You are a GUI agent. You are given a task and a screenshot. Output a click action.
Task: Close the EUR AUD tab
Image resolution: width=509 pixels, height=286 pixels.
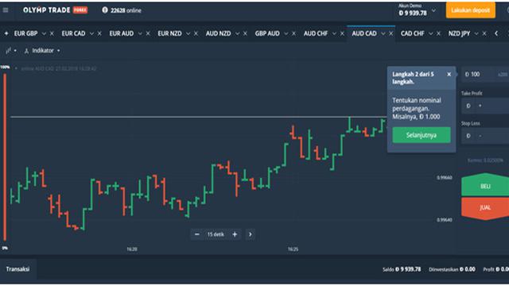148,33
